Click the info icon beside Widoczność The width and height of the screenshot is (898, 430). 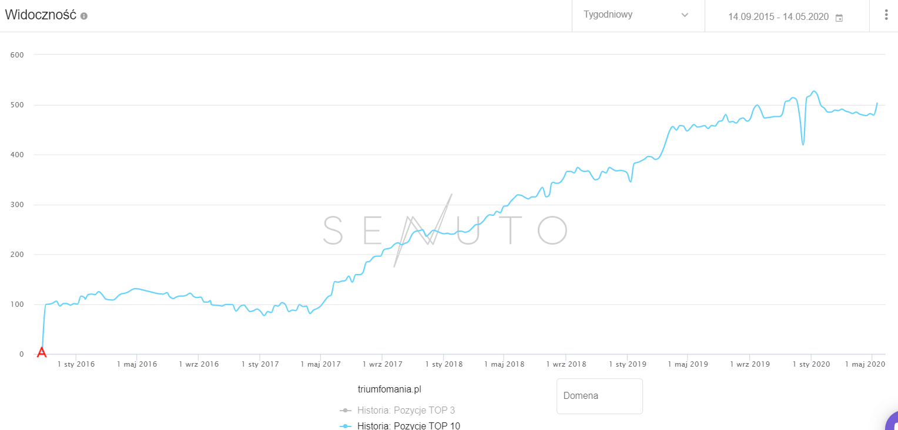(x=84, y=16)
